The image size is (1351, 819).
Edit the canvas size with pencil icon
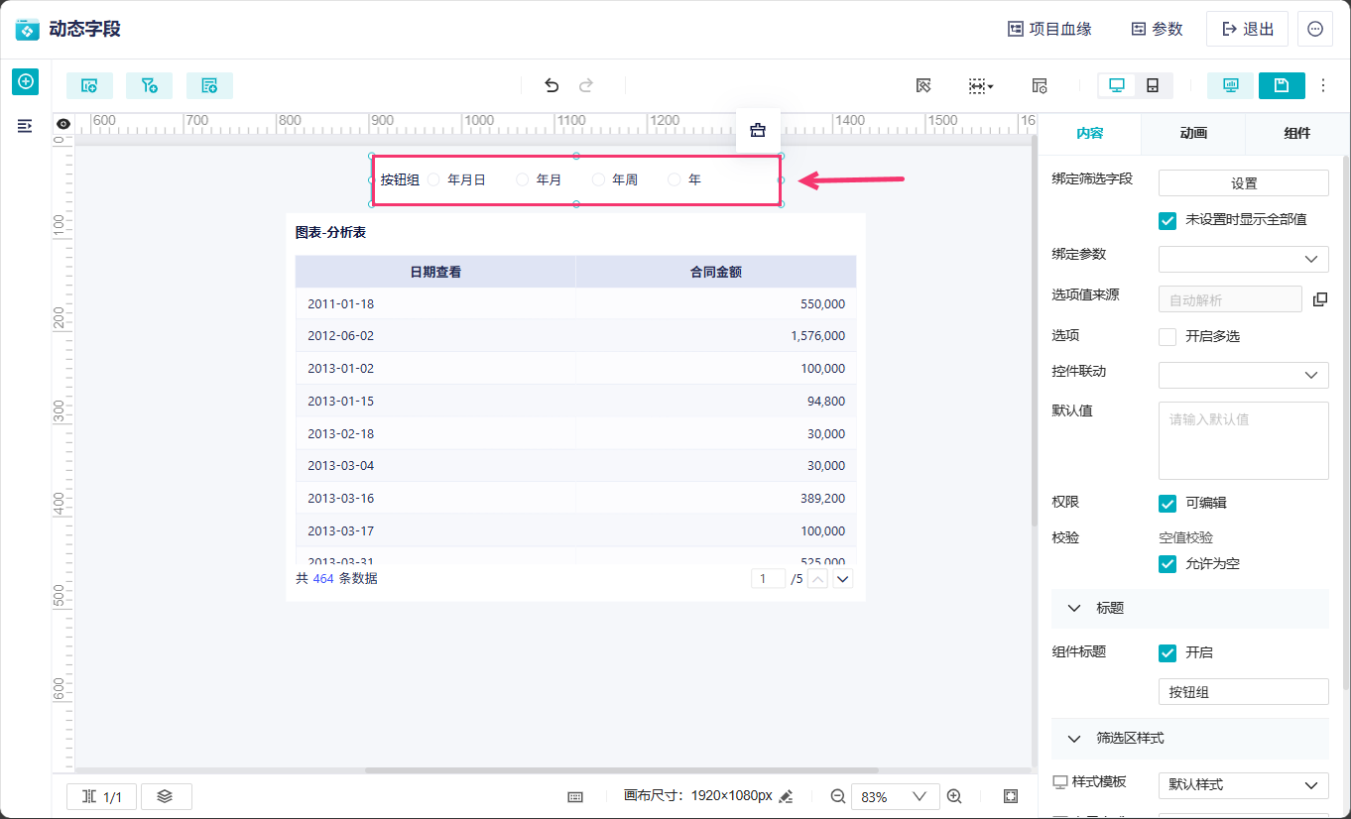pyautogui.click(x=787, y=796)
